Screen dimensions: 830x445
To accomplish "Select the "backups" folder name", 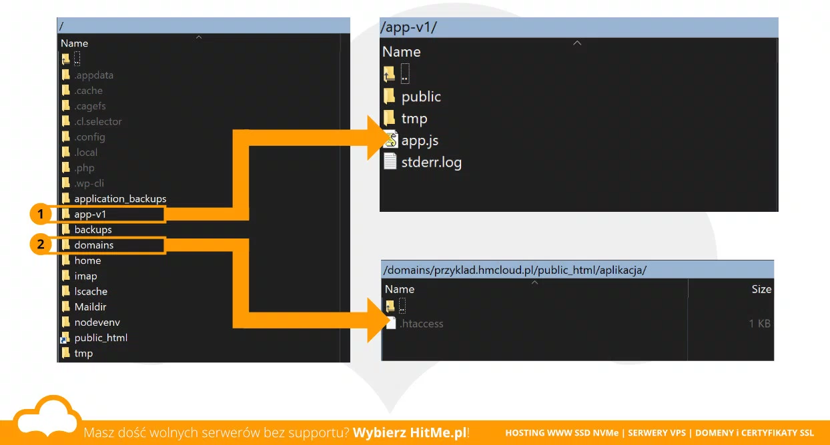I will pyautogui.click(x=93, y=229).
